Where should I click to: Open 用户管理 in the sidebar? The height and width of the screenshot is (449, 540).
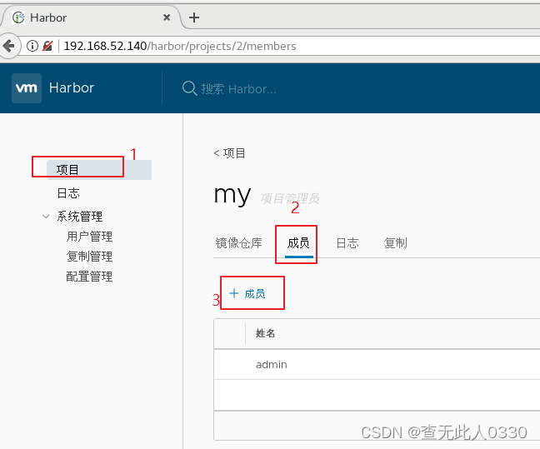pos(89,237)
